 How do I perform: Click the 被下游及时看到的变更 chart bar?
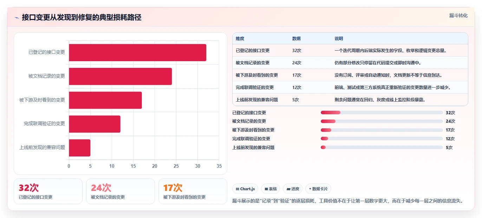click(x=105, y=100)
